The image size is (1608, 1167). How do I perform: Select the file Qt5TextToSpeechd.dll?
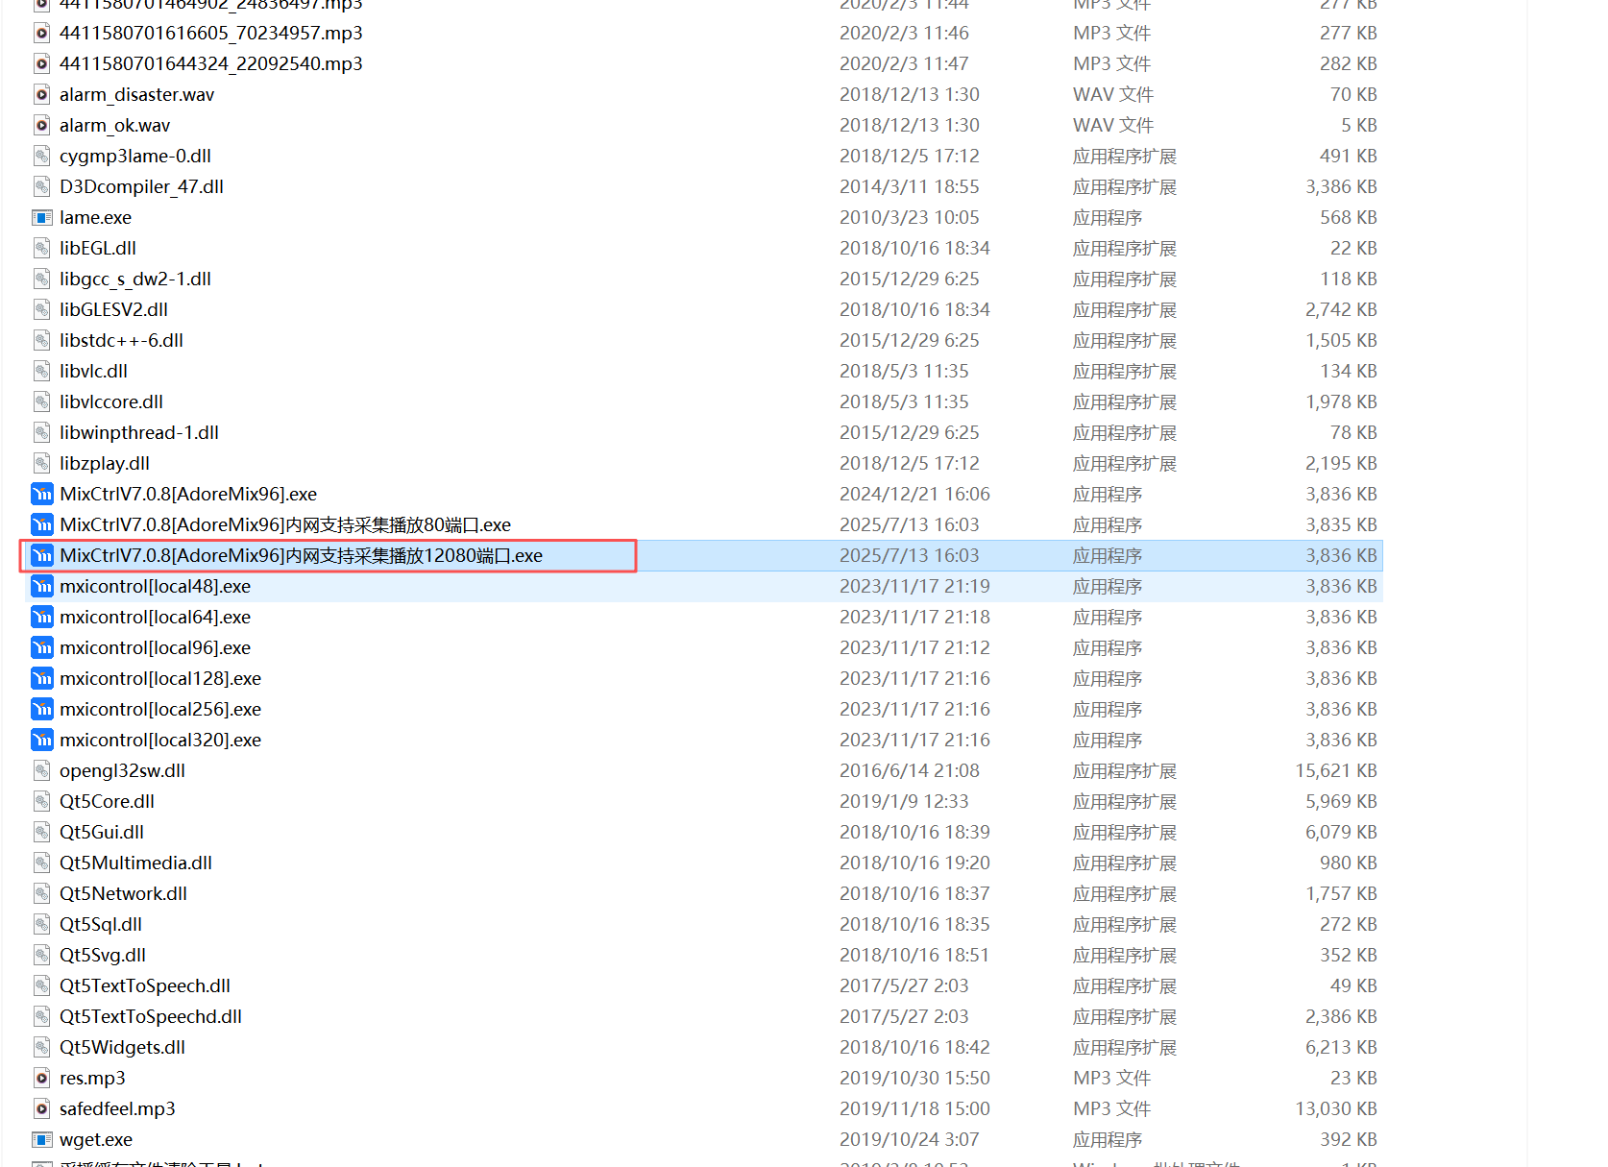(151, 1017)
